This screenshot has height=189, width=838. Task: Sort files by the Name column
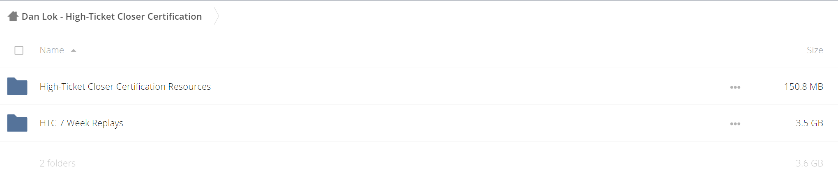[52, 50]
